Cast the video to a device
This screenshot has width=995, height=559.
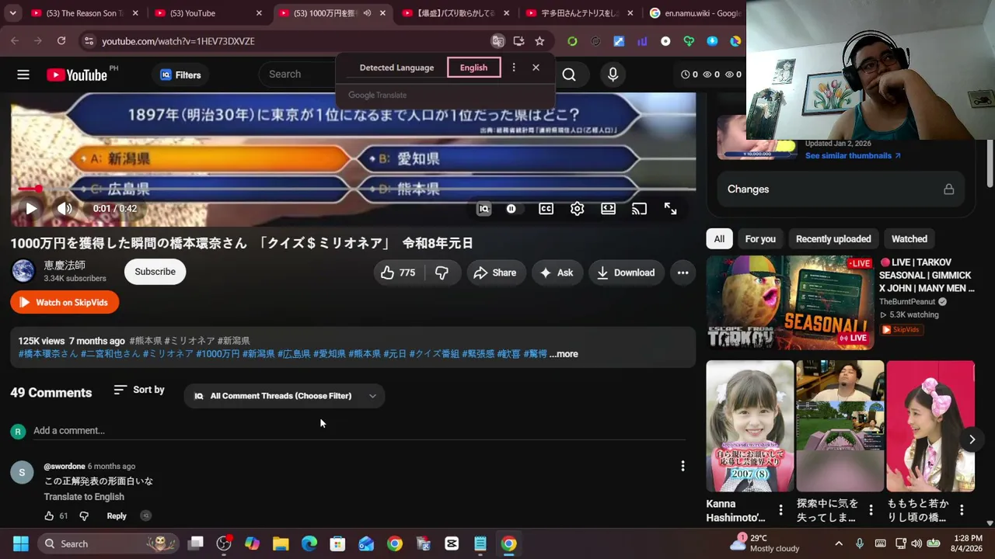639,208
